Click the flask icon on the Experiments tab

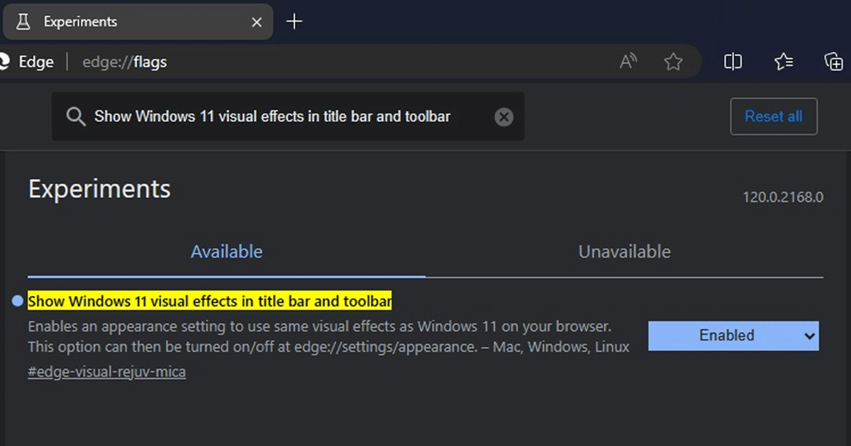click(x=23, y=21)
